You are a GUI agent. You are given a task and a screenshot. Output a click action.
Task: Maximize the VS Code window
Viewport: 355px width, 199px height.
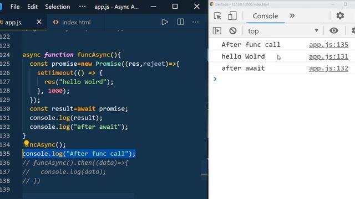point(175,7)
